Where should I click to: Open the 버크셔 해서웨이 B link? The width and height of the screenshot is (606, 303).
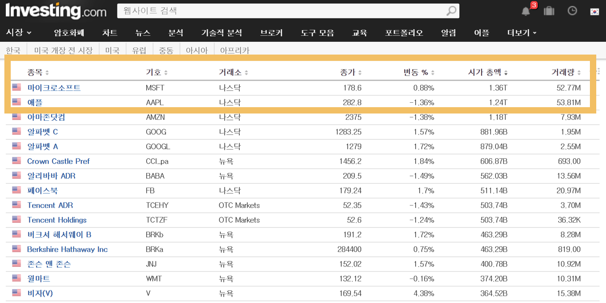click(x=59, y=234)
